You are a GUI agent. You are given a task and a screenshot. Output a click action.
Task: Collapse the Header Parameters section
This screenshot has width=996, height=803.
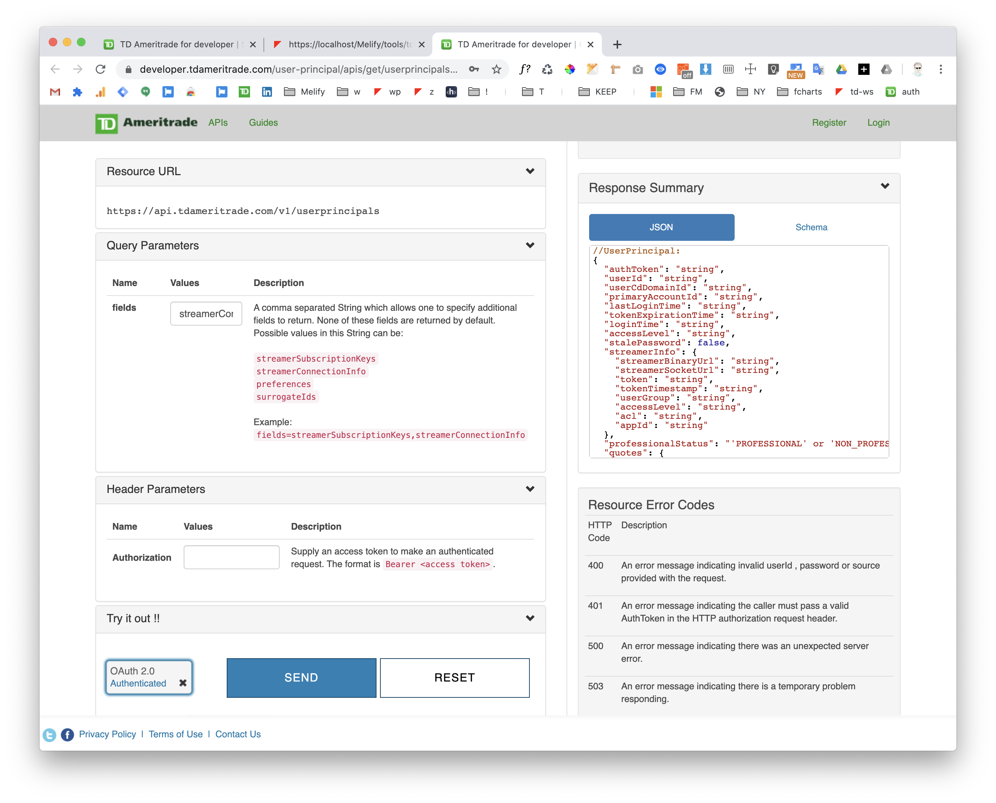(530, 489)
